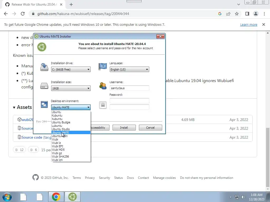Open the Privacy footer link
This screenshot has height=202, width=270.
(x=90, y=178)
